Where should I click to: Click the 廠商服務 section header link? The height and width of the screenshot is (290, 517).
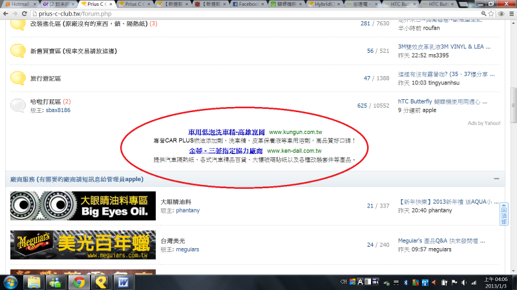(x=77, y=179)
